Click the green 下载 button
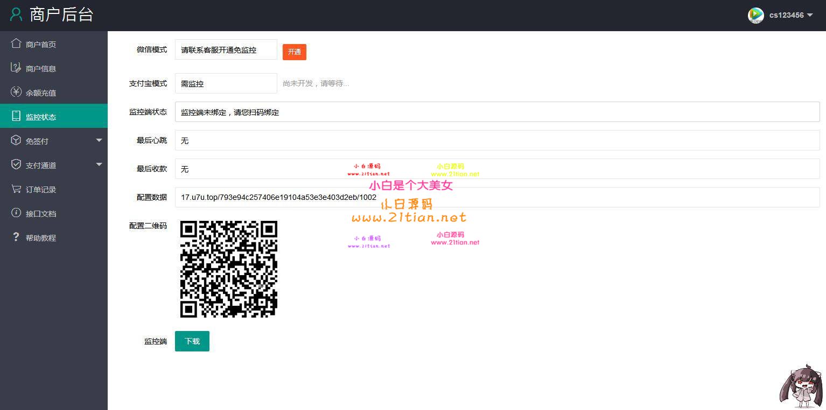Screen dimensions: 826x410 click(192, 341)
